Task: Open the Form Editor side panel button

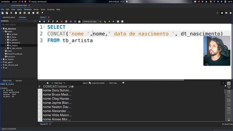Action: tap(229, 94)
